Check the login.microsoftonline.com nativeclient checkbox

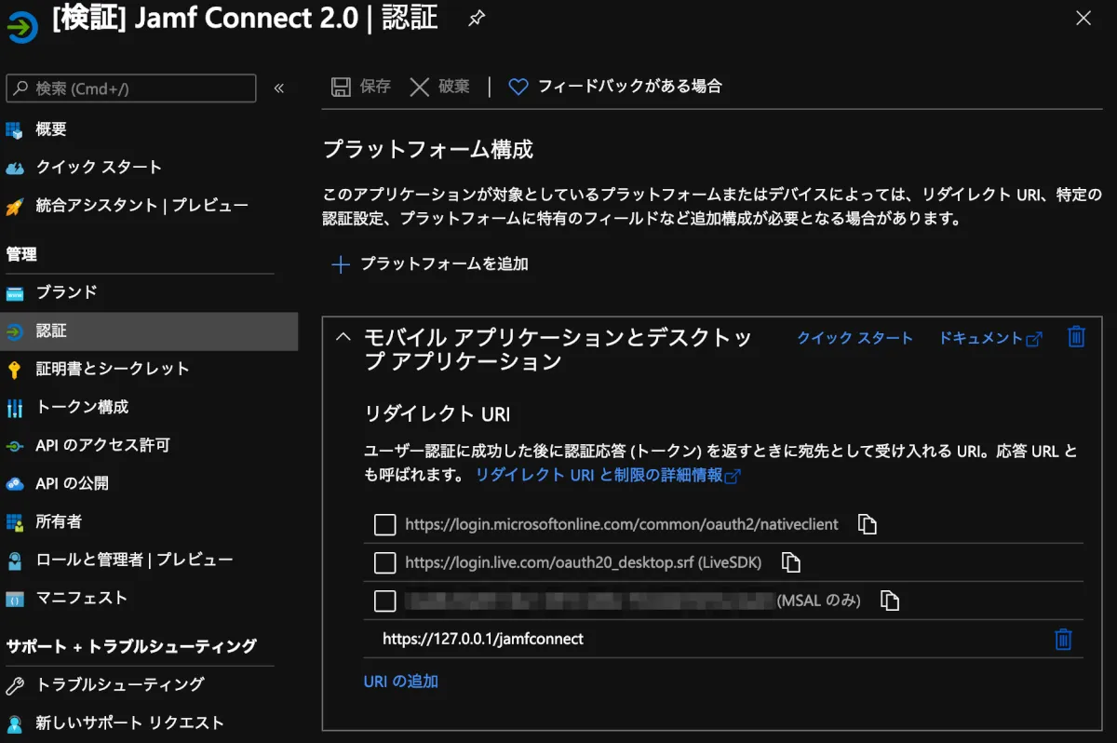pos(384,524)
